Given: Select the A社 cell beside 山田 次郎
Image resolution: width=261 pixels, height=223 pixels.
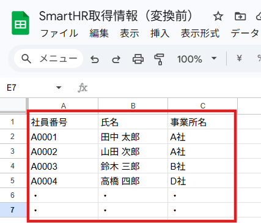Looking at the screenshot, I should click(x=203, y=151).
